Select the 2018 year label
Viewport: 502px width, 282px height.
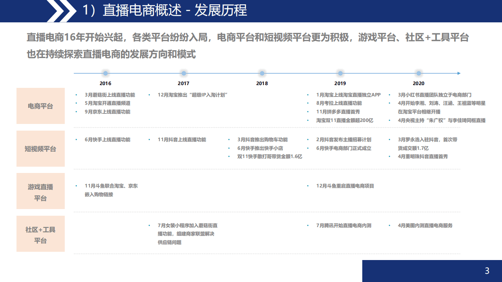click(261, 83)
